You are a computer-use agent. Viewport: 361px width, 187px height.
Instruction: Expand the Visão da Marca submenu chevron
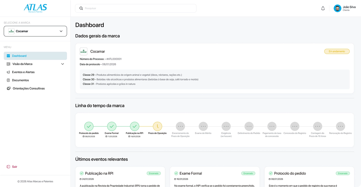point(63,64)
